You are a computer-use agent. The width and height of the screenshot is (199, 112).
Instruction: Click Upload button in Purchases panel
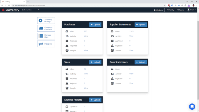coord(95,25)
